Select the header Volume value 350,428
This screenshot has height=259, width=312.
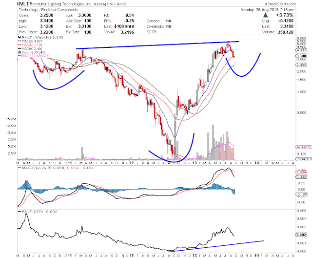coord(286,32)
